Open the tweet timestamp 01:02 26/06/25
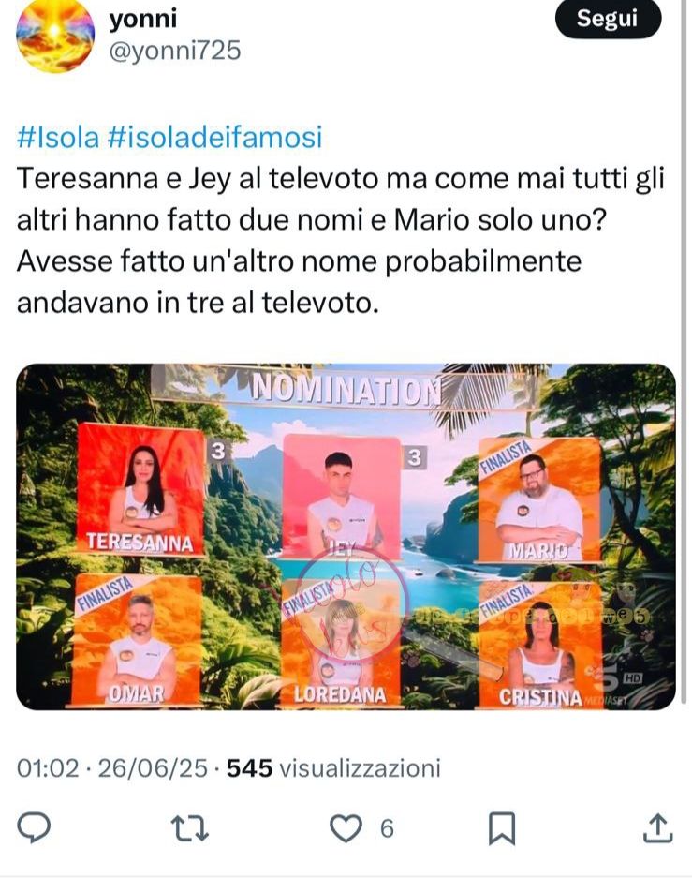The width and height of the screenshot is (692, 878). (111, 767)
